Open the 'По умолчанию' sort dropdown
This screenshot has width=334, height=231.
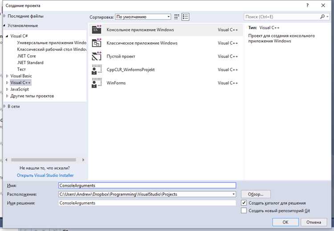point(143,16)
